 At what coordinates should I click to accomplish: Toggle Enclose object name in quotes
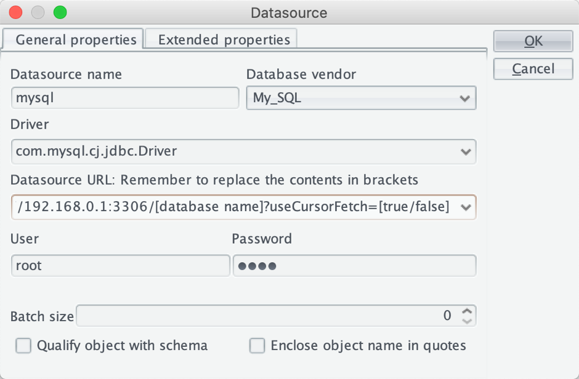[257, 346]
